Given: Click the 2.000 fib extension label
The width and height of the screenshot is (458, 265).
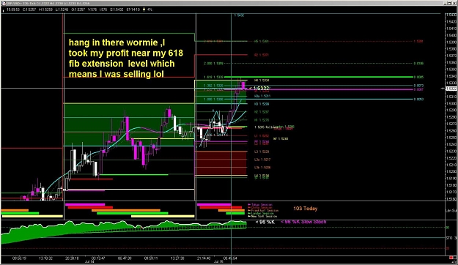Looking at the screenshot, I should [x=213, y=64].
